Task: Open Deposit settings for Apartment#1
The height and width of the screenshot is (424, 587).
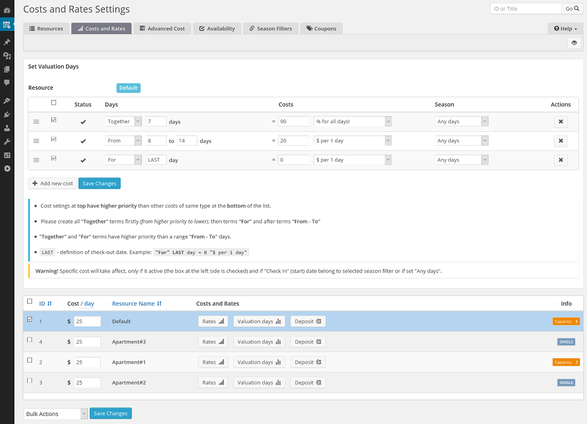Action: tap(308, 362)
